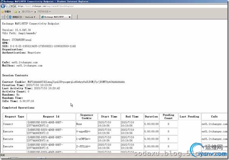Click the 'Duration' column header

tap(151, 117)
